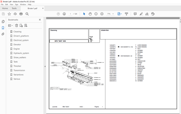Open zoom level dropdown arrow
Viewport: 181px width, 114px height.
point(113,14)
